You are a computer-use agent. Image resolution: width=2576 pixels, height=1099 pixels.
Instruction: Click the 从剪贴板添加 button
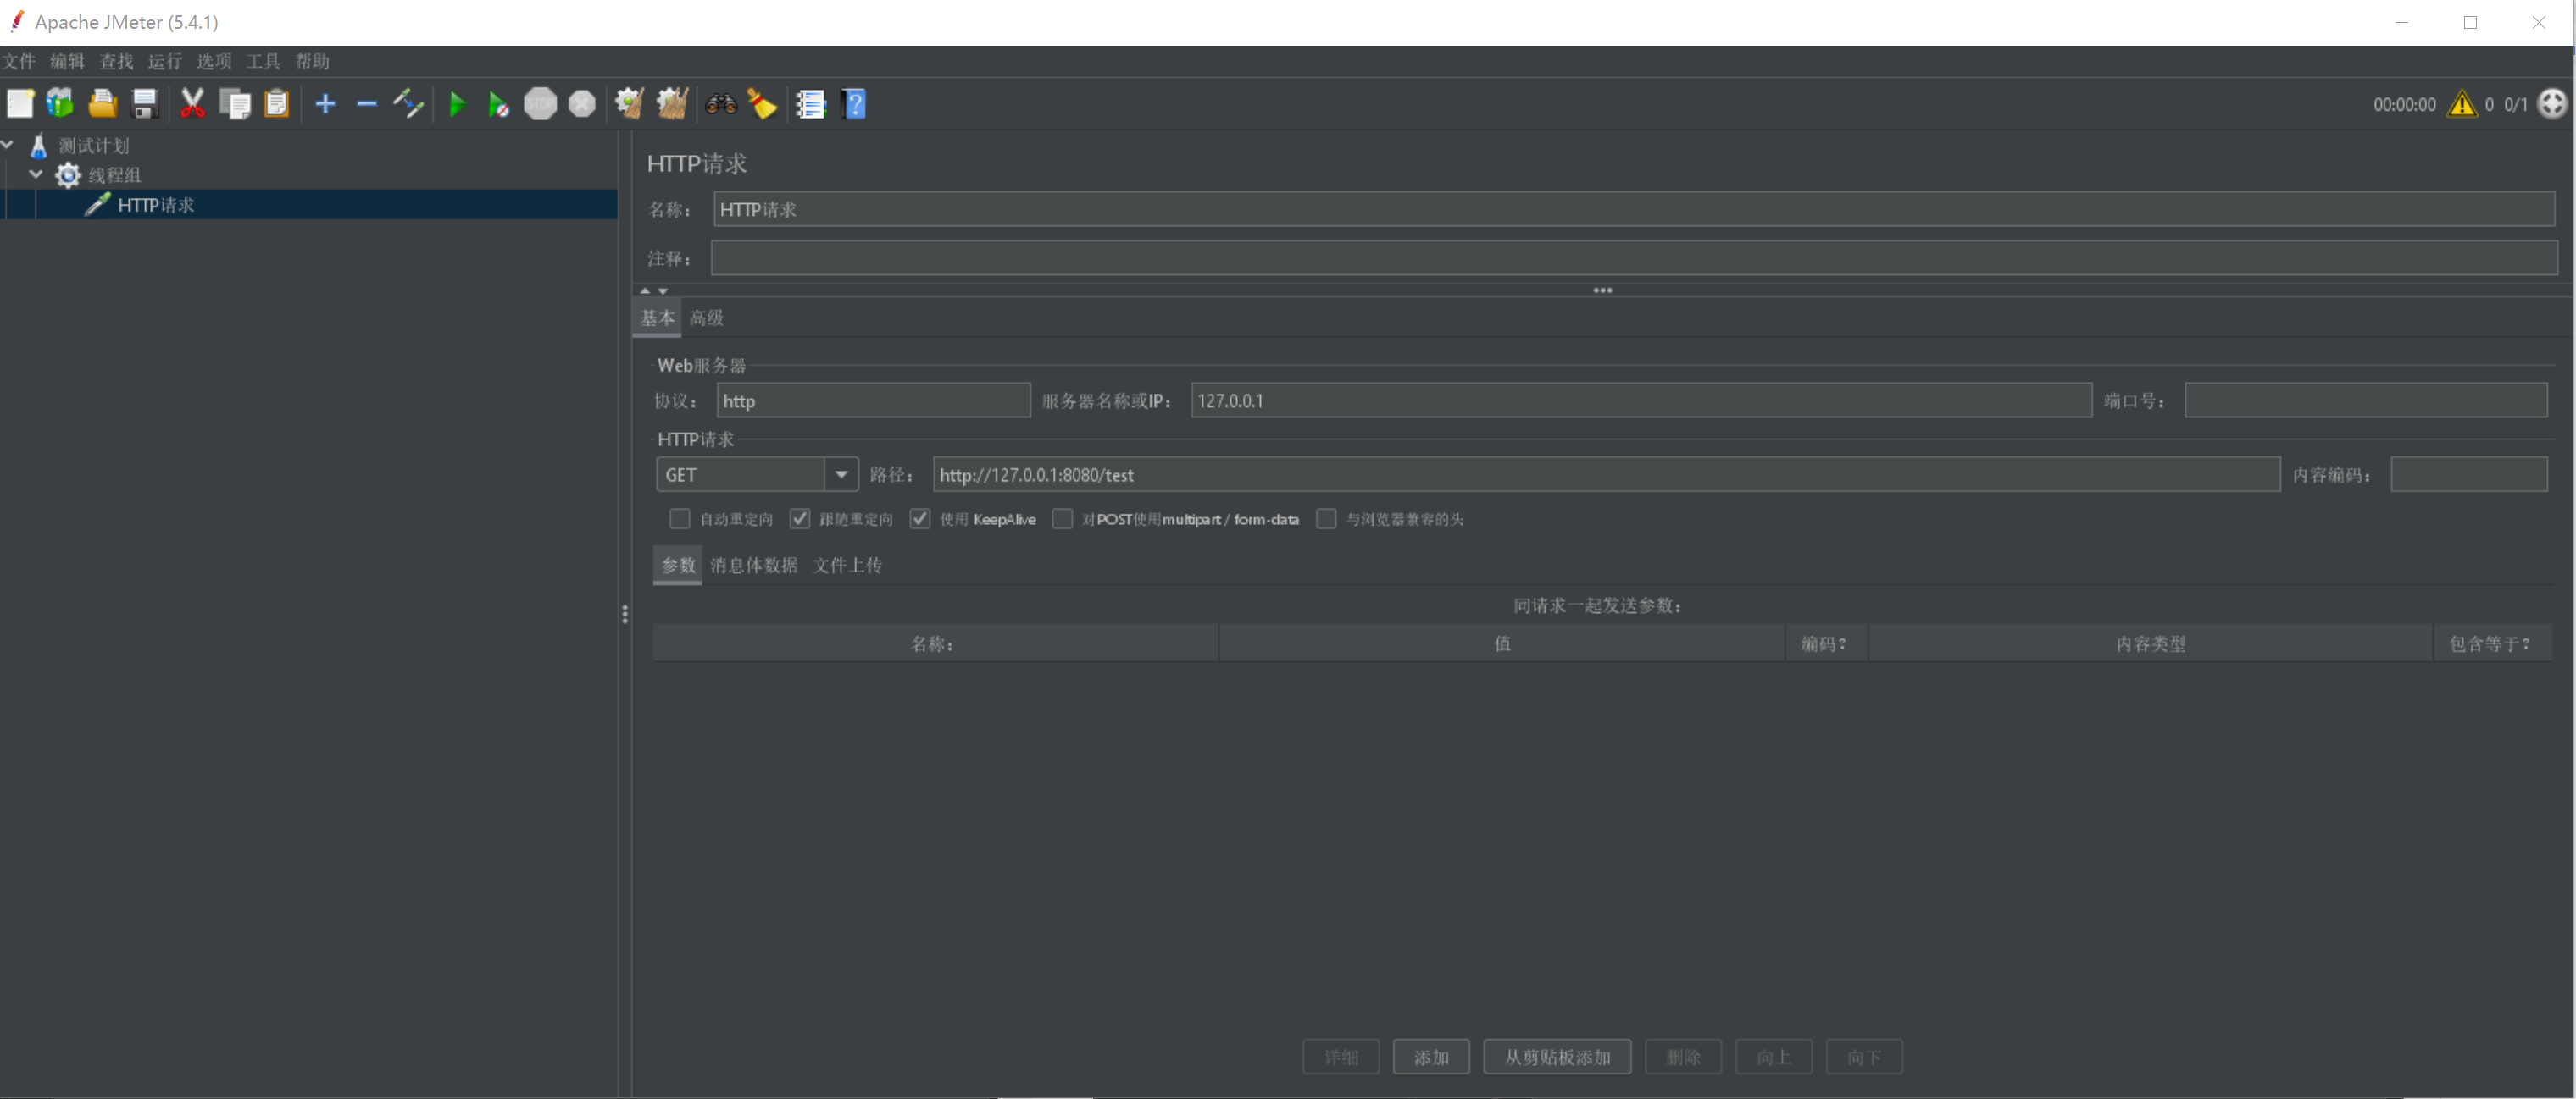pos(1557,1057)
